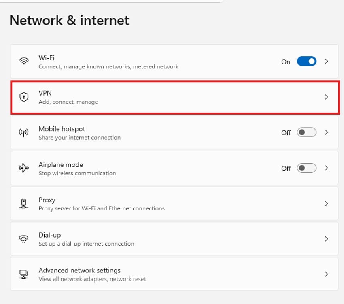Click the Wi-Fi signal icon
This screenshot has width=344, height=304.
(24, 61)
